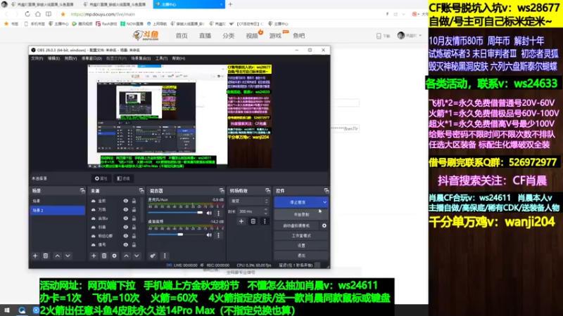Click 启动虚拟摄像机 button
The image size is (563, 316).
click(297, 225)
